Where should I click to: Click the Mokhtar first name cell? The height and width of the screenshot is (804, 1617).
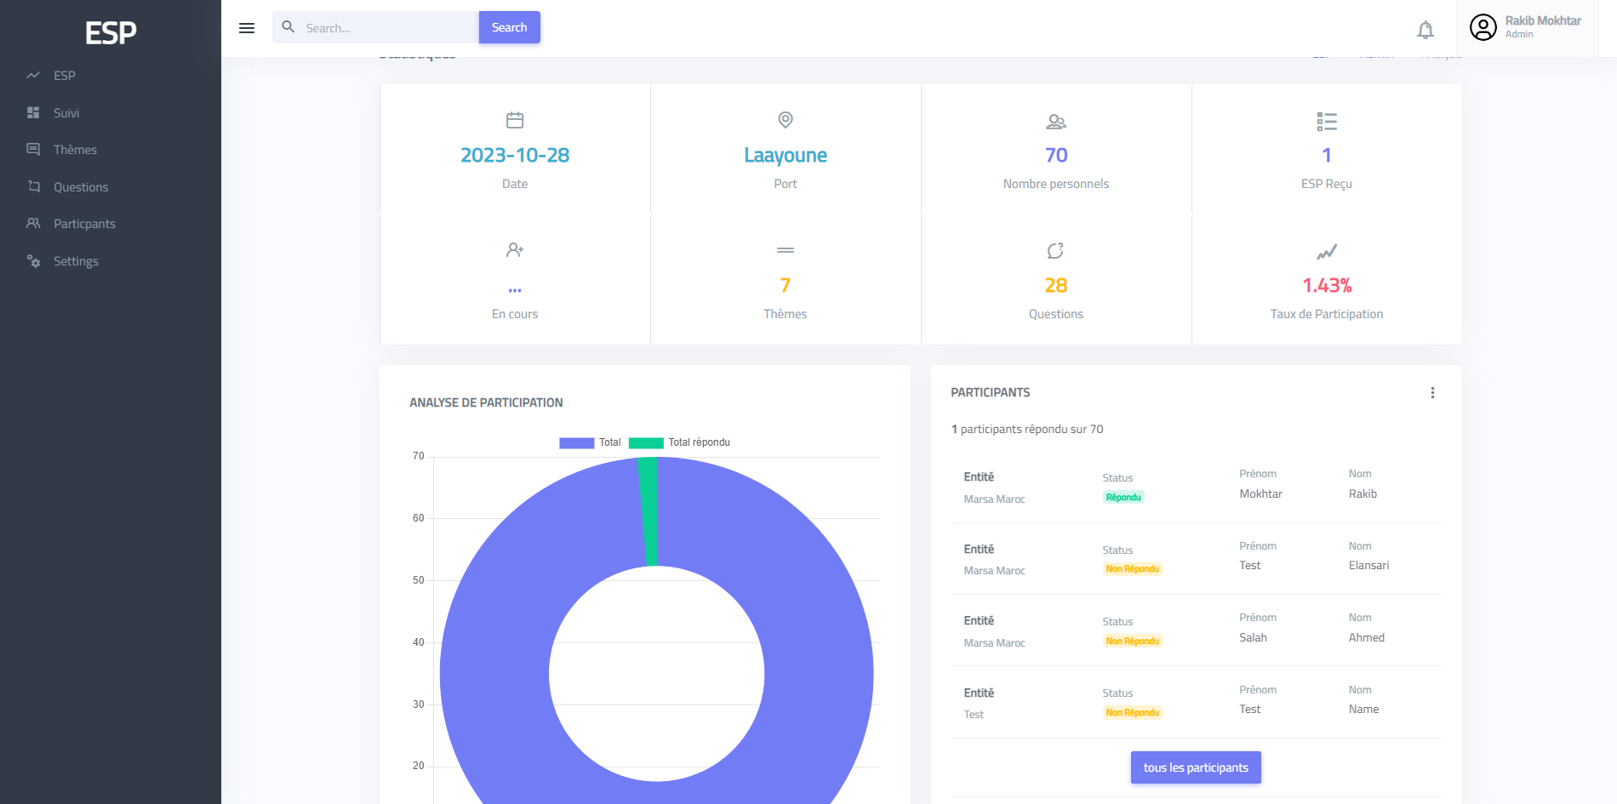[x=1260, y=493]
